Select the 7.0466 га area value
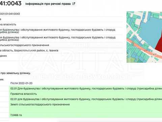The width and height of the screenshot is (162, 122). (x=16, y=115)
